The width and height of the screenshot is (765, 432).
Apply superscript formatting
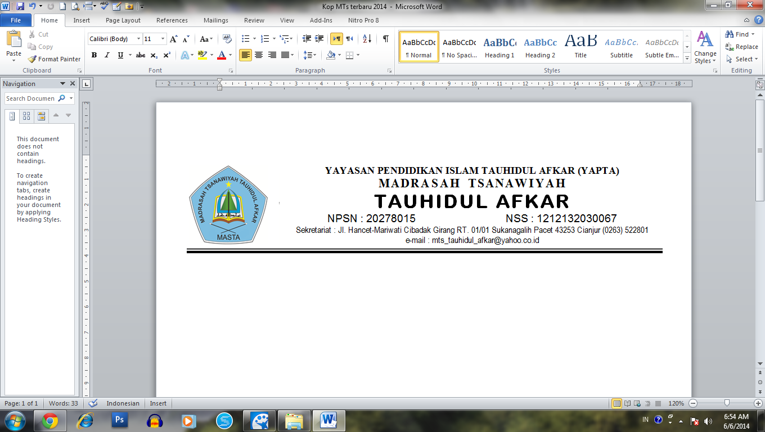pos(166,55)
